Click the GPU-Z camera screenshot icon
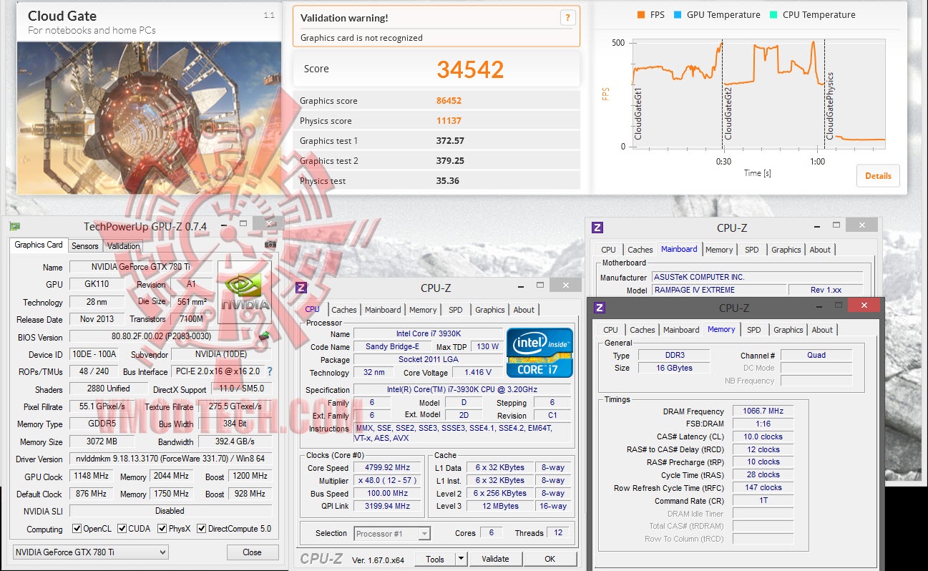Viewport: 928px width, 571px height. coord(270,245)
